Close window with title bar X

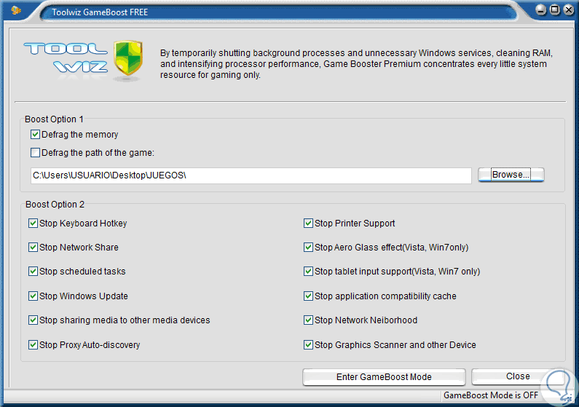point(569,10)
